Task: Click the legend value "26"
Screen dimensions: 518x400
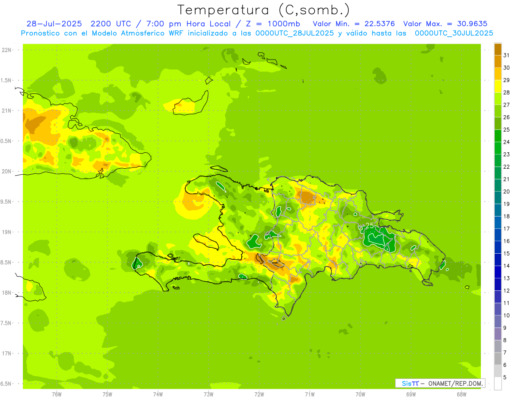Action: point(507,117)
